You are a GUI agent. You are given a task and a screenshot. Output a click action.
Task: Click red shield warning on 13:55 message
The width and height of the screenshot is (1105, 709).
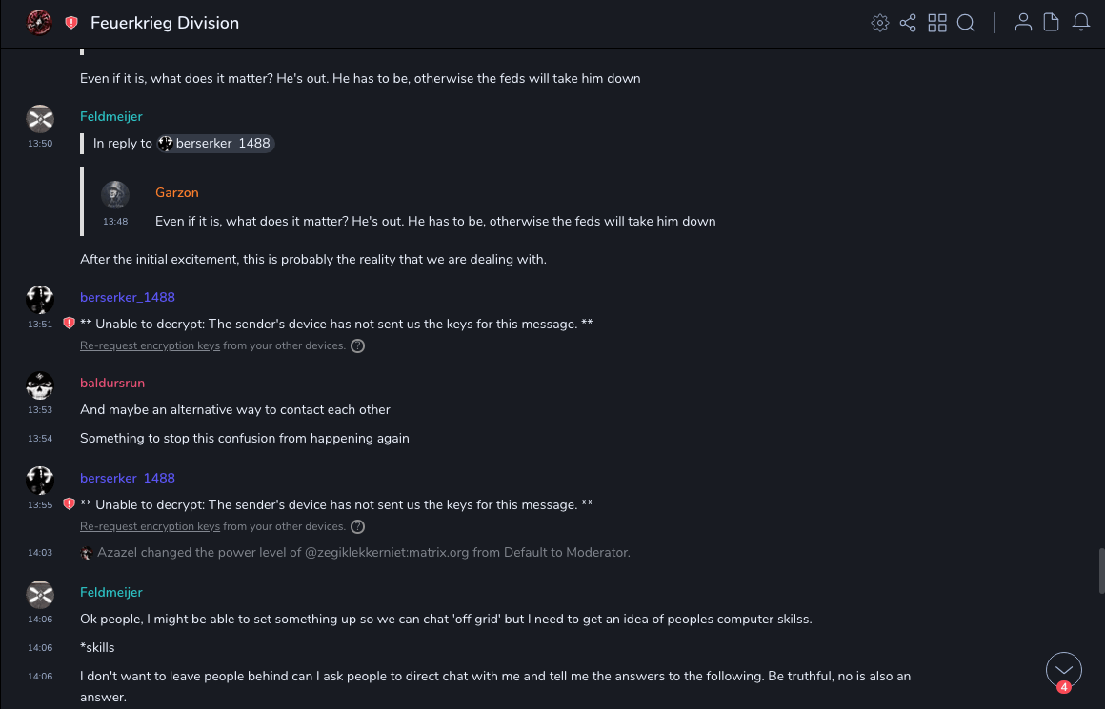pyautogui.click(x=69, y=504)
